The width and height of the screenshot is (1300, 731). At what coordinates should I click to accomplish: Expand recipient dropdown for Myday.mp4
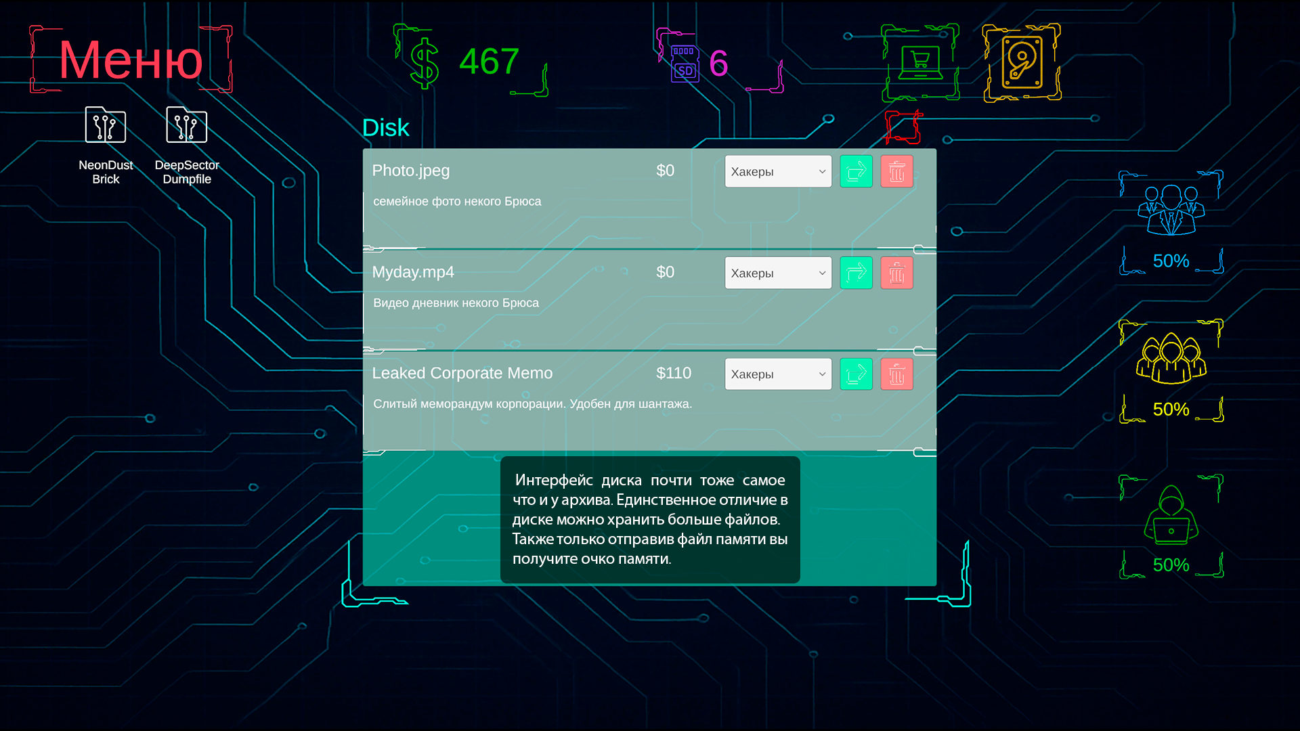[x=778, y=273]
